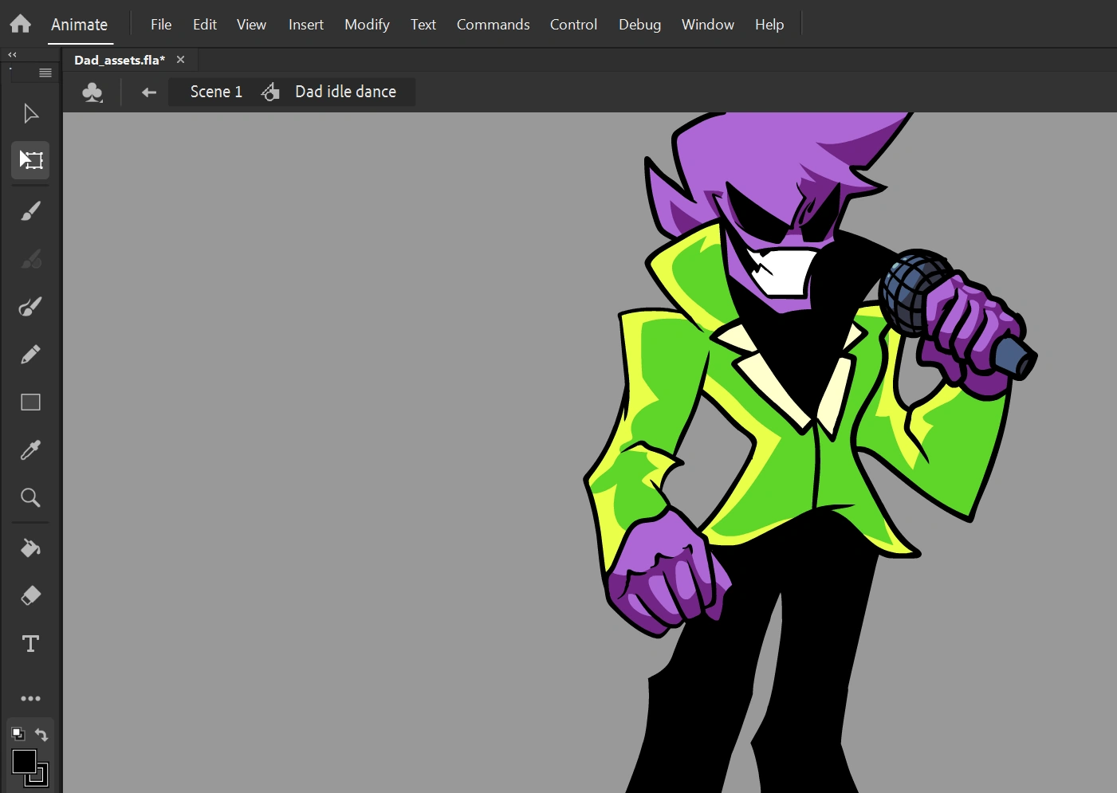Select the Zoom tool
Screen dimensions: 1117x793
30,497
